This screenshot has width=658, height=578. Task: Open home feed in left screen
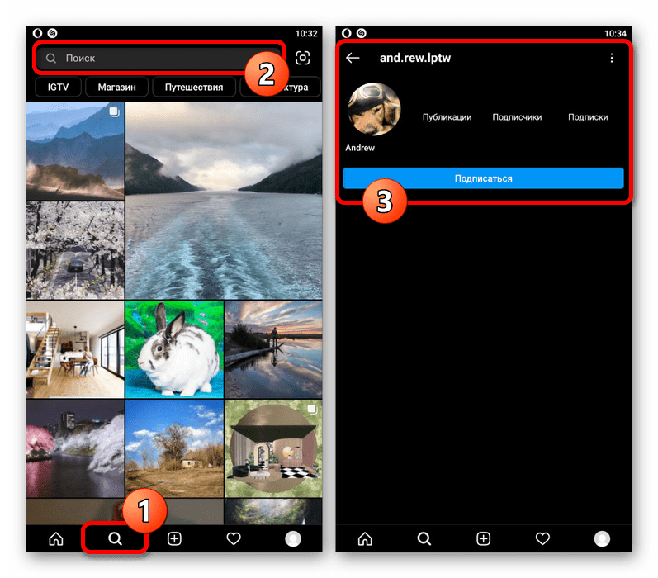[56, 539]
